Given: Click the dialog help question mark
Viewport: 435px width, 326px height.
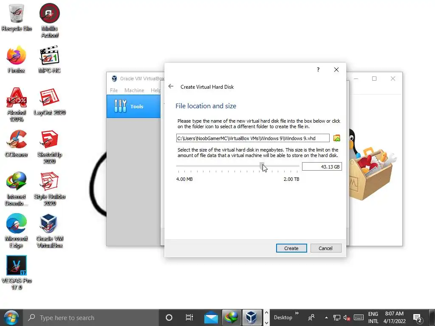Looking at the screenshot, I should [318, 70].
